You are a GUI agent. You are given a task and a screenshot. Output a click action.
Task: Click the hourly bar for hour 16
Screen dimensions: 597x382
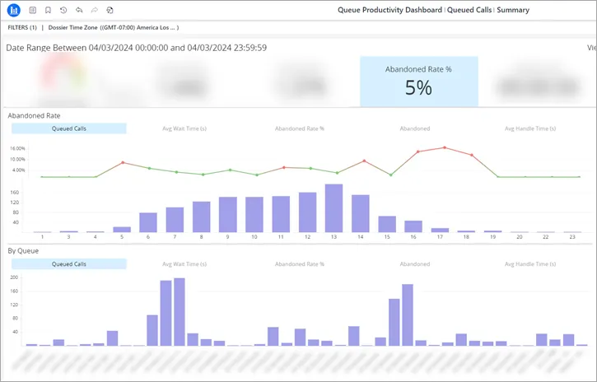point(413,226)
